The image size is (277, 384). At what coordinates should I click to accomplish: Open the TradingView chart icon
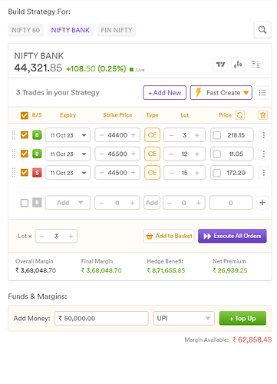tap(220, 65)
